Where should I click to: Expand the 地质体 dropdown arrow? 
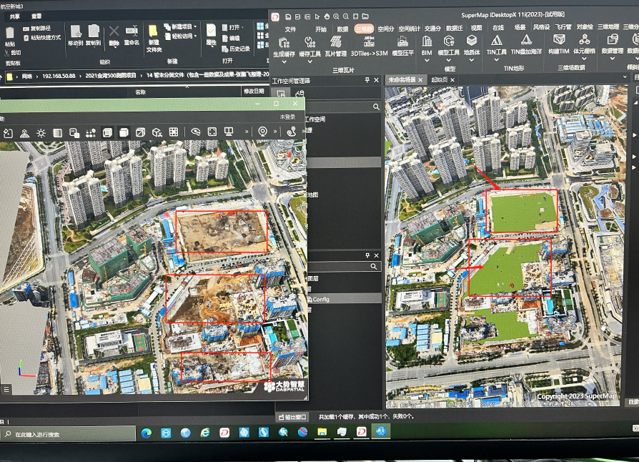(x=472, y=60)
